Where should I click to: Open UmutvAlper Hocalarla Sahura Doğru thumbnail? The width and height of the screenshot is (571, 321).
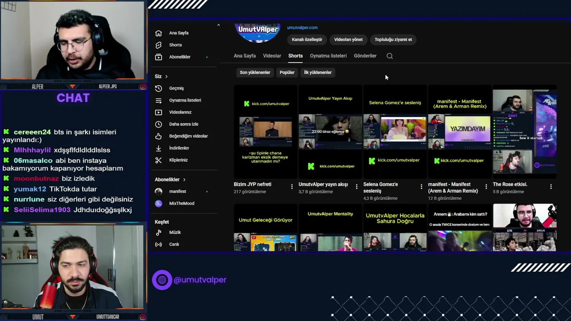point(395,227)
